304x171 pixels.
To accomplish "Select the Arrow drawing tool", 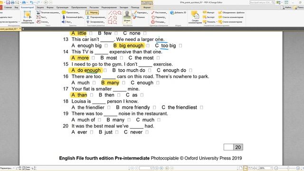I will [x=110, y=18].
